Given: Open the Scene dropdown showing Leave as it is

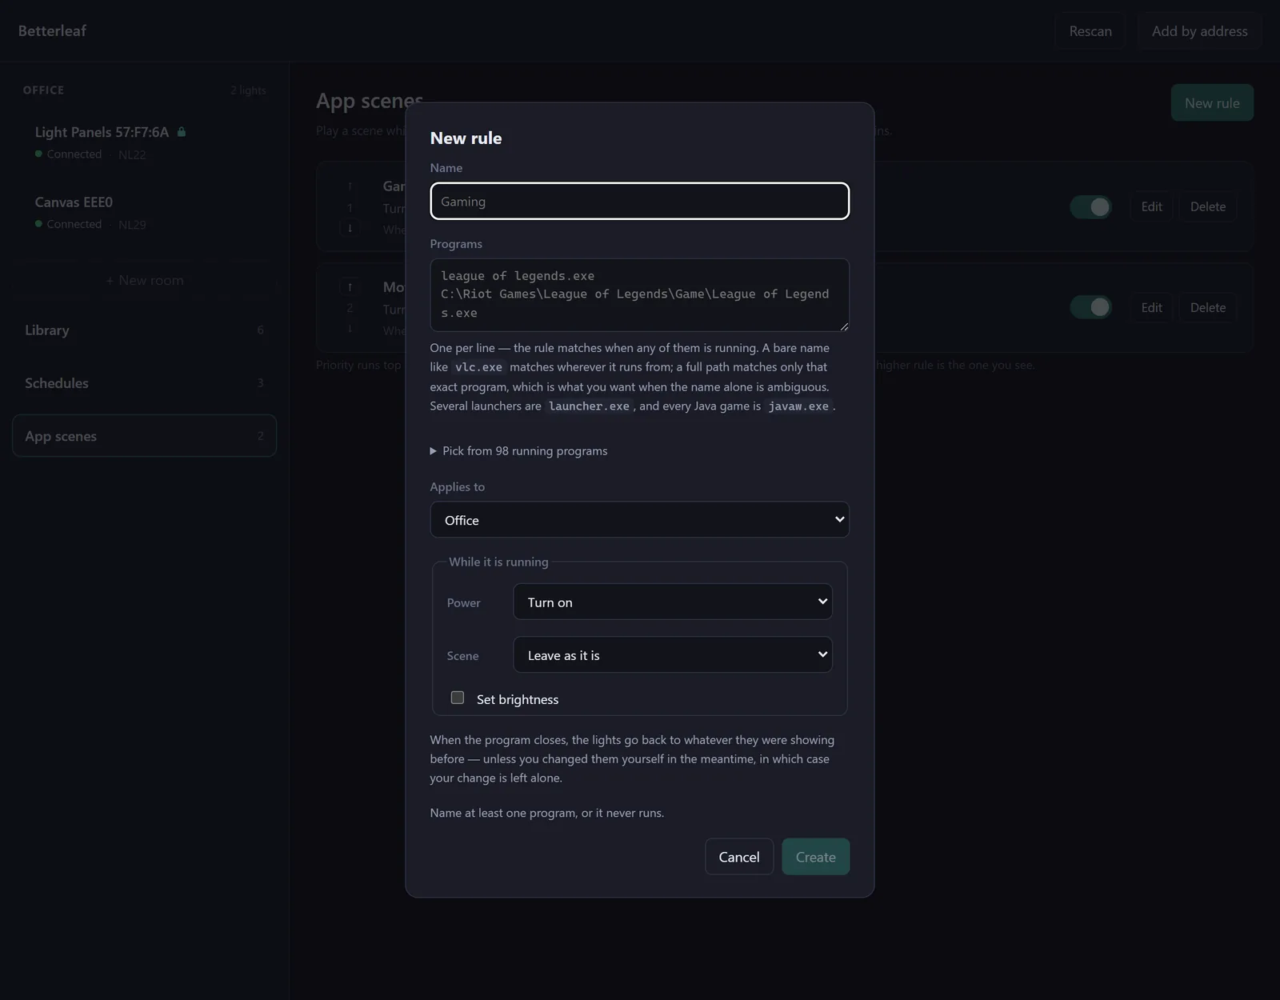Looking at the screenshot, I should 673,654.
